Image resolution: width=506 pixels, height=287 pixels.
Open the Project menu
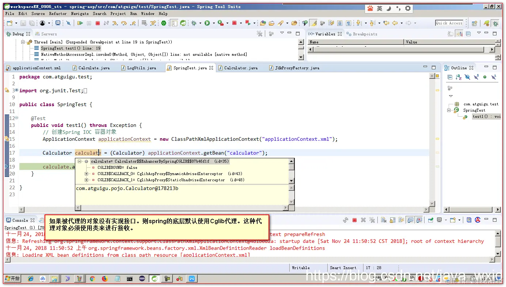(x=118, y=13)
